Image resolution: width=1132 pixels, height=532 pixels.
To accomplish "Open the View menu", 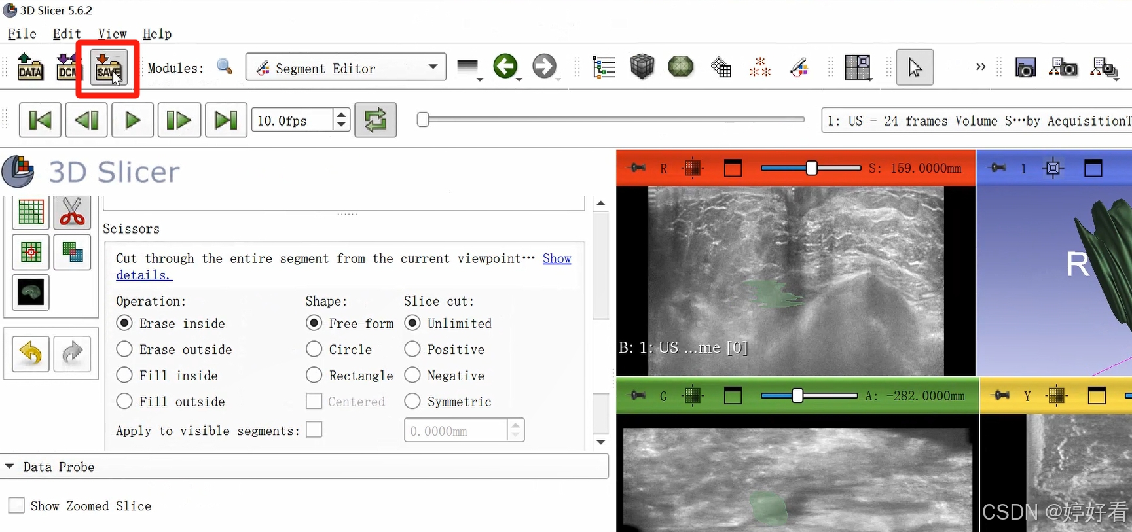I will click(112, 33).
